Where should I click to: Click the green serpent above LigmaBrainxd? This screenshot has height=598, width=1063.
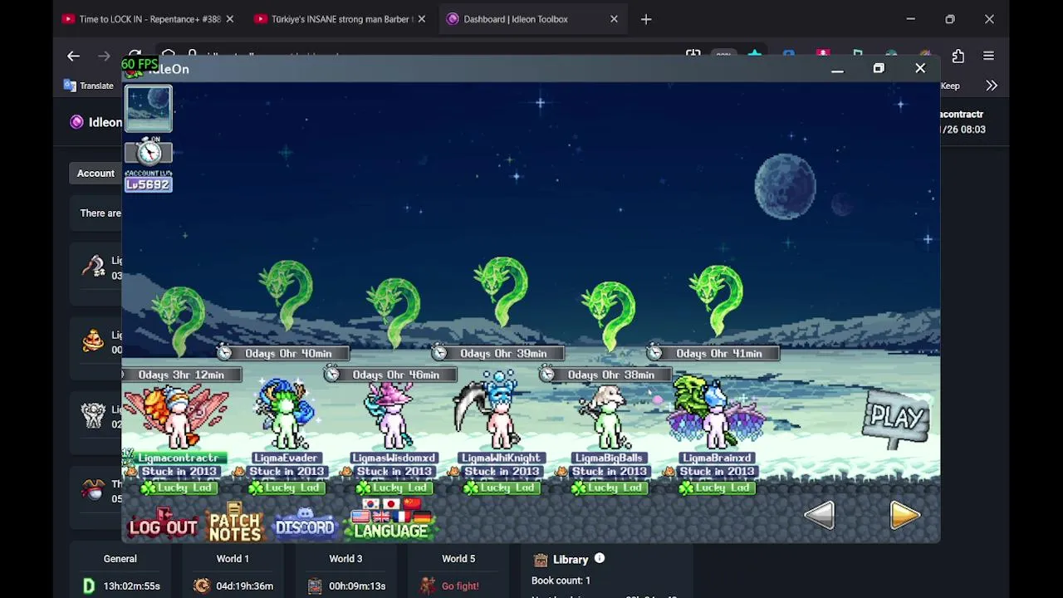[x=718, y=299]
